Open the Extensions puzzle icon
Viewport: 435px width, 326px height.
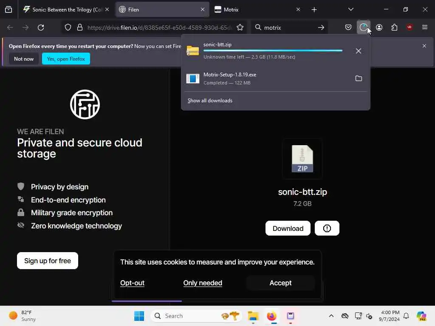394,27
